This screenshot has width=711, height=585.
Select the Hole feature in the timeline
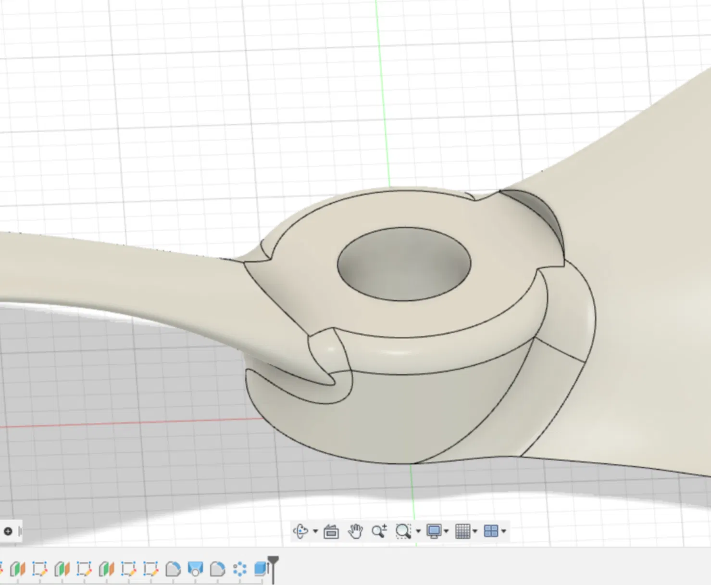click(195, 569)
